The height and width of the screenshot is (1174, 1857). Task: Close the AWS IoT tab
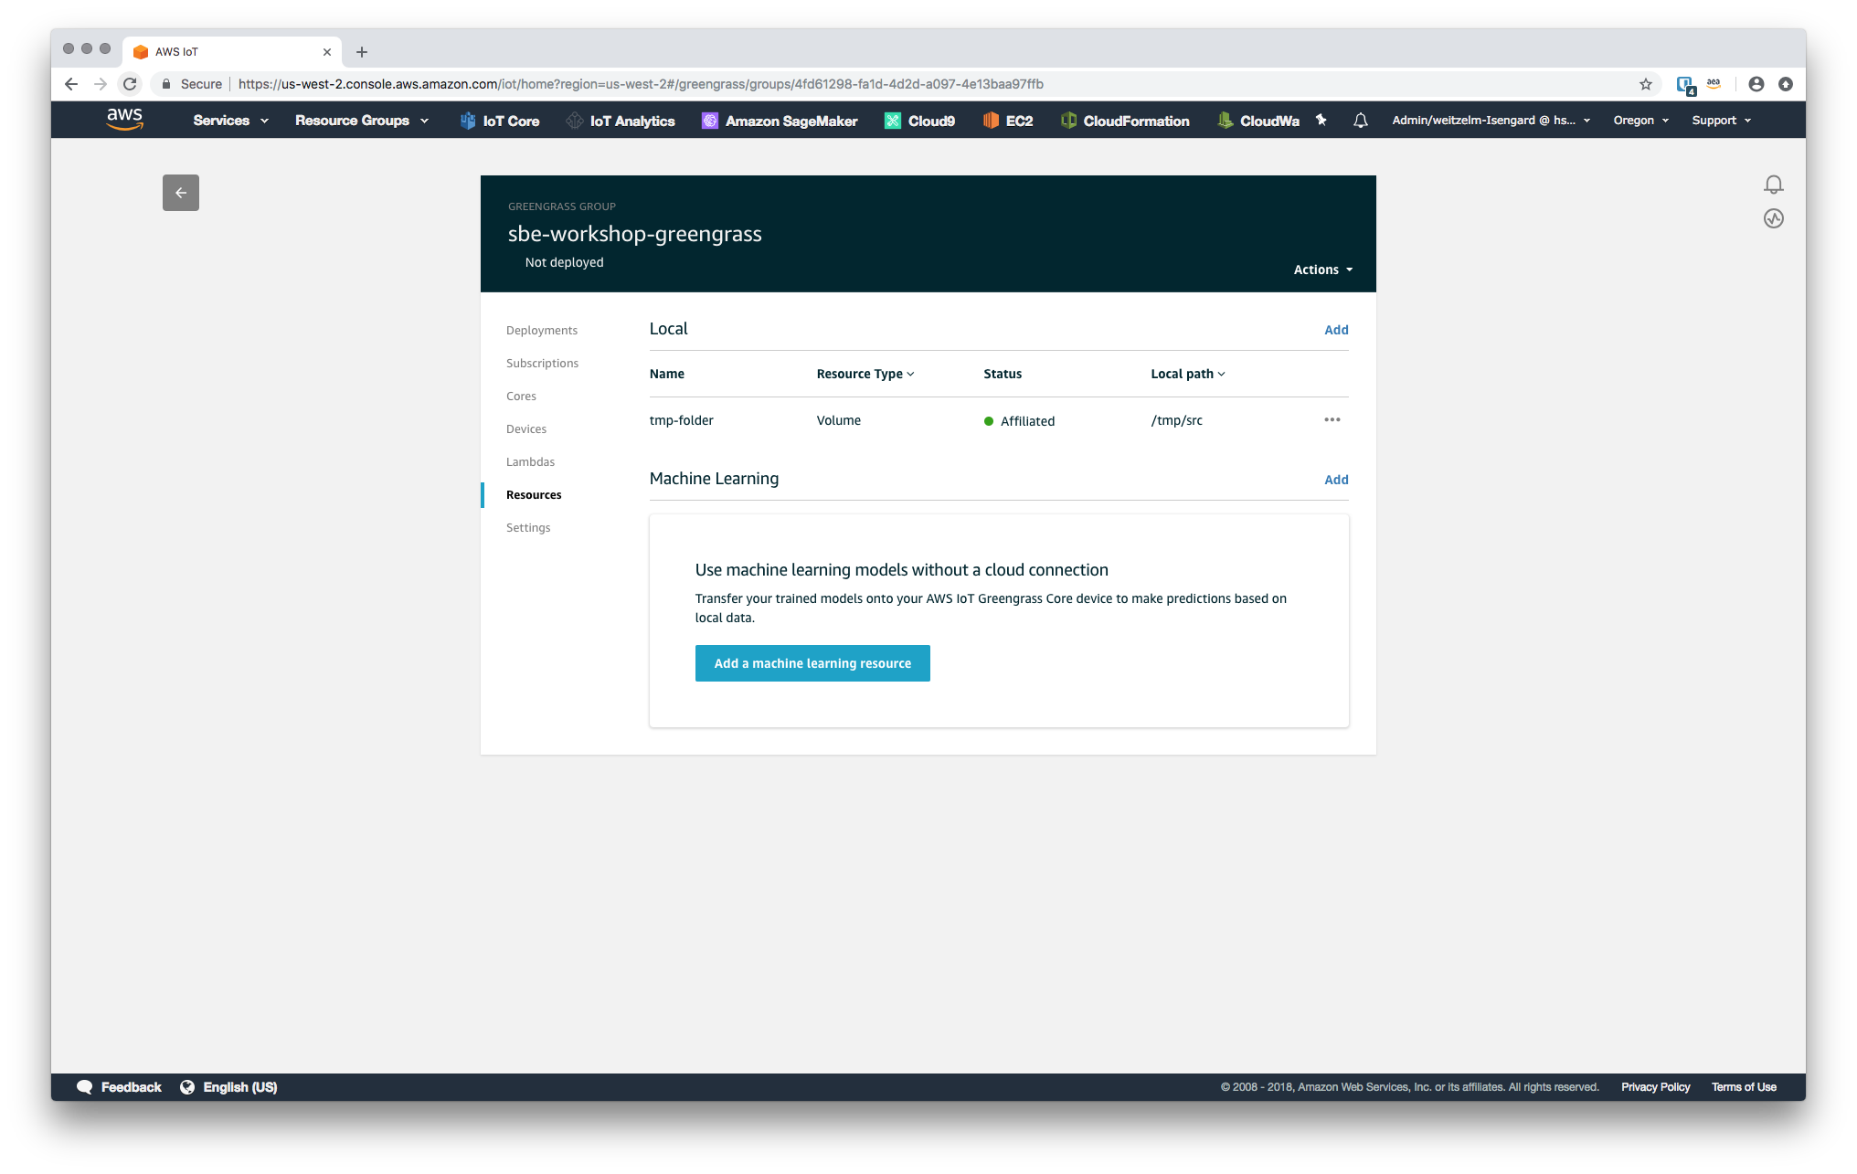coord(327,52)
